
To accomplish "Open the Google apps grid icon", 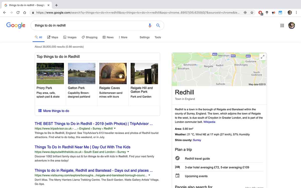I will 282,25.
